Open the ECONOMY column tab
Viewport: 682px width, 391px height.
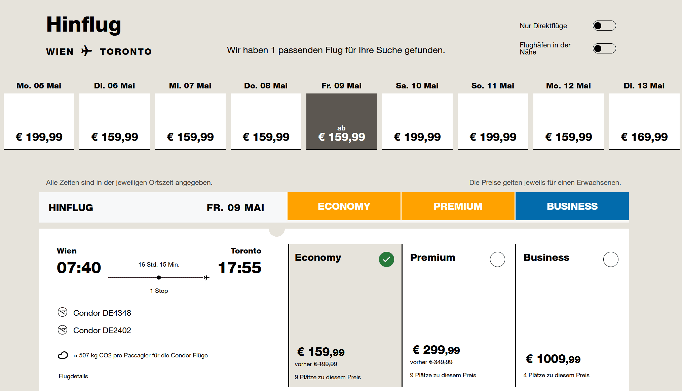(x=344, y=206)
